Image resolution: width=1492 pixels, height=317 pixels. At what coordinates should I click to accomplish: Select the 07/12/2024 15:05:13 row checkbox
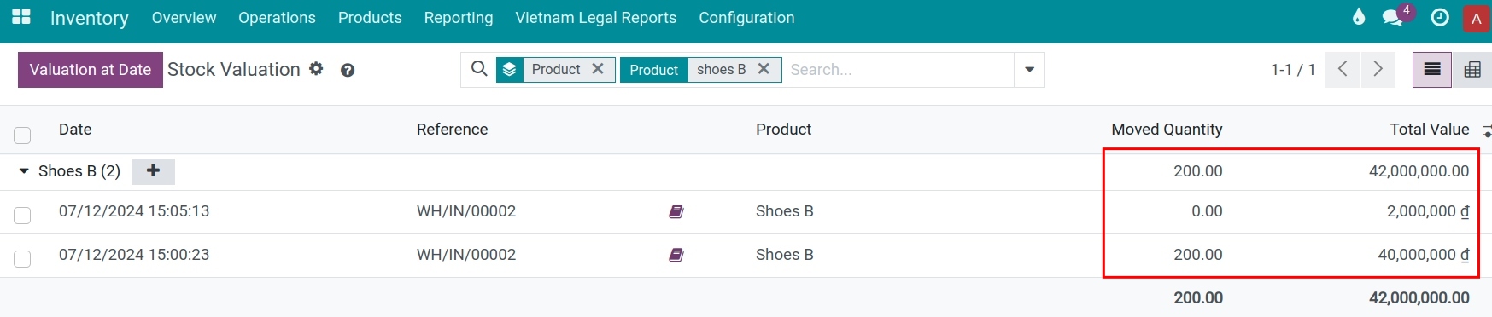22,216
